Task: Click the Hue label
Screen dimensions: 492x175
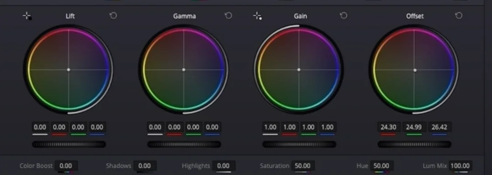Action: pos(362,165)
